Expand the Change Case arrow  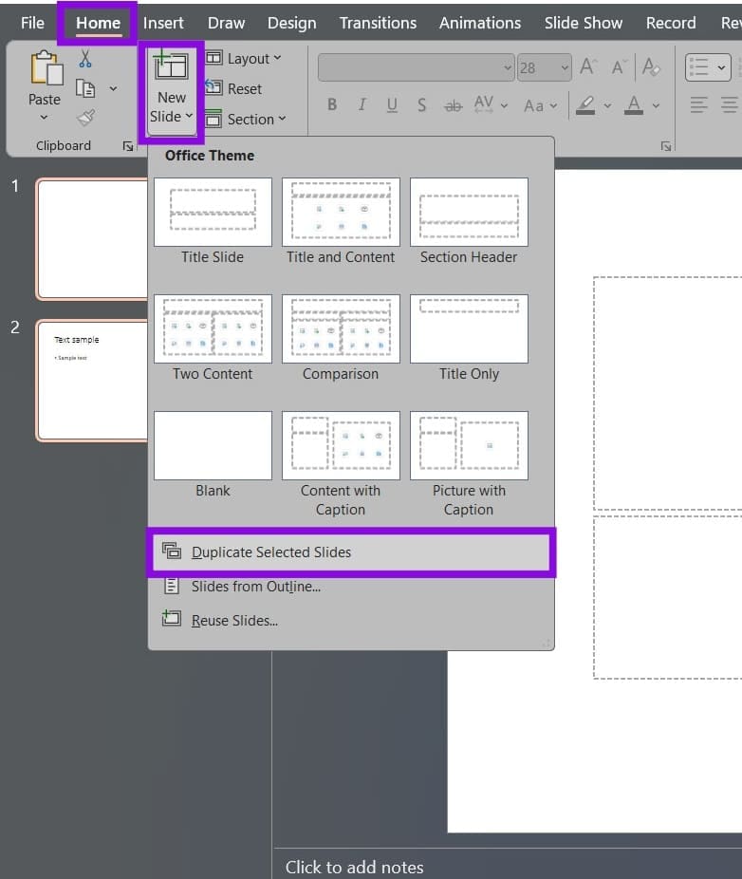click(554, 105)
